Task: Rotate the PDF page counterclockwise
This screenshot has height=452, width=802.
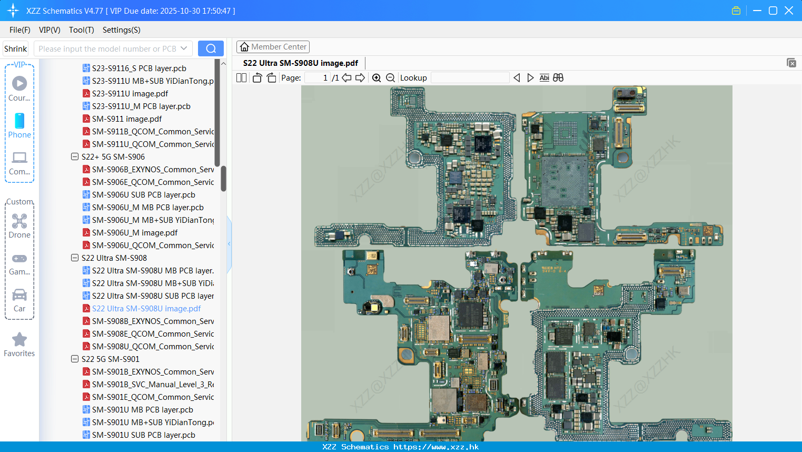Action: click(x=257, y=77)
